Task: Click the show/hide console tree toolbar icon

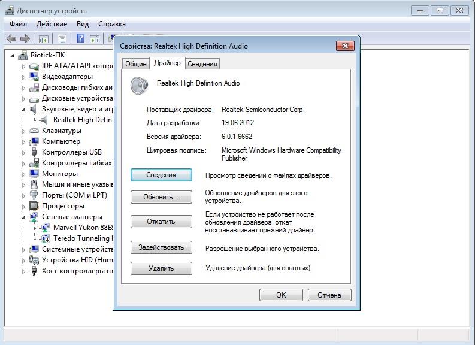Action: pyautogui.click(x=43, y=39)
